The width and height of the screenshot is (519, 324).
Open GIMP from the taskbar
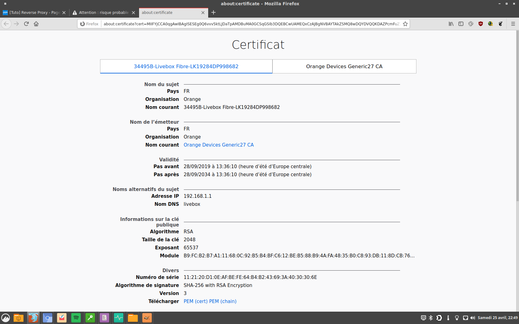pos(147,318)
